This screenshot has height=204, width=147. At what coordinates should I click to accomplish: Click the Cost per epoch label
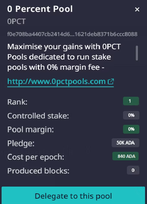click(x=36, y=157)
